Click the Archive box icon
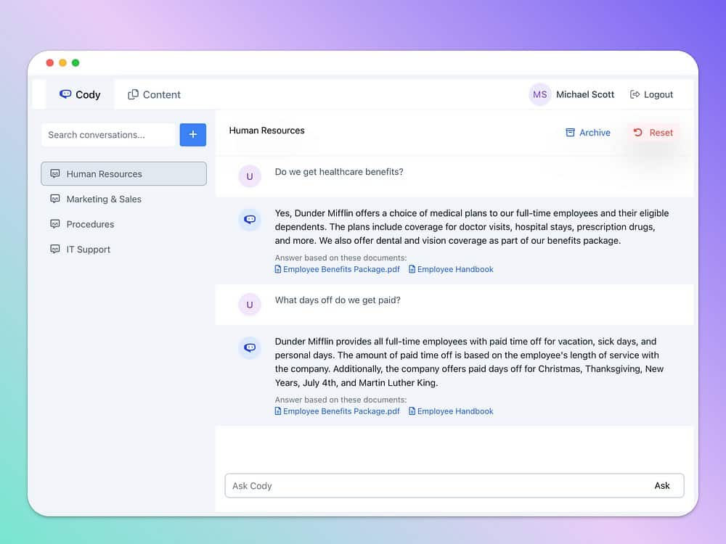 570,133
